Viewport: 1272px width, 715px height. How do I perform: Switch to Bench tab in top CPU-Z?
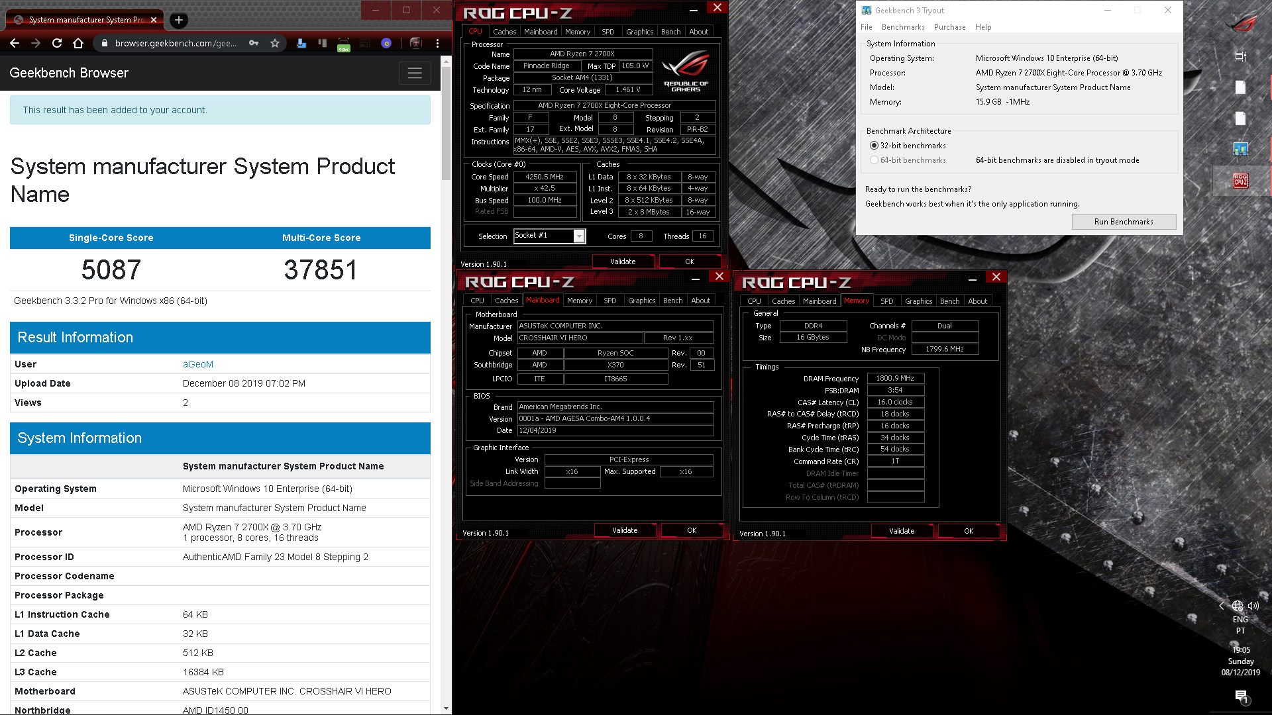(x=670, y=32)
